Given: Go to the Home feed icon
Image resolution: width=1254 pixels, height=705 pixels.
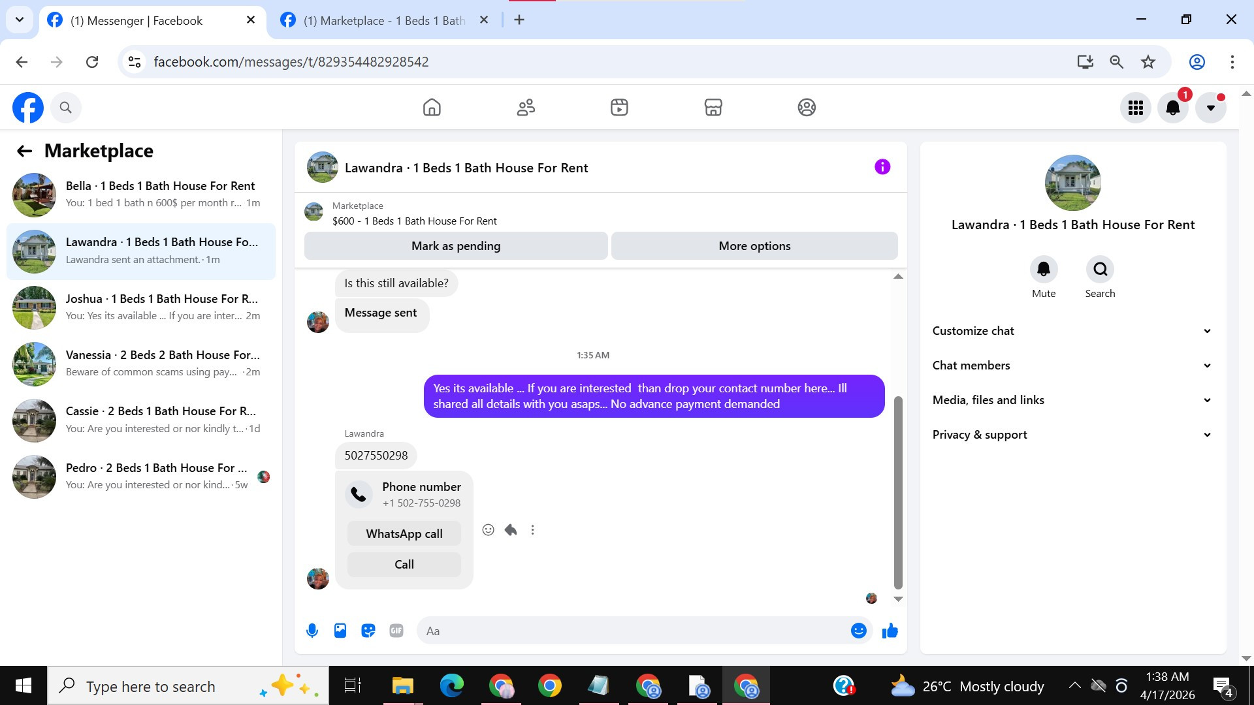Looking at the screenshot, I should [x=432, y=107].
